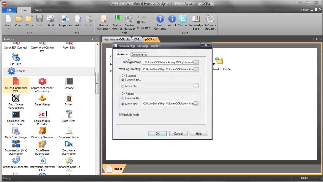323x182 pixels.
Task: Browse for the Input Directory
Action: coord(196,62)
